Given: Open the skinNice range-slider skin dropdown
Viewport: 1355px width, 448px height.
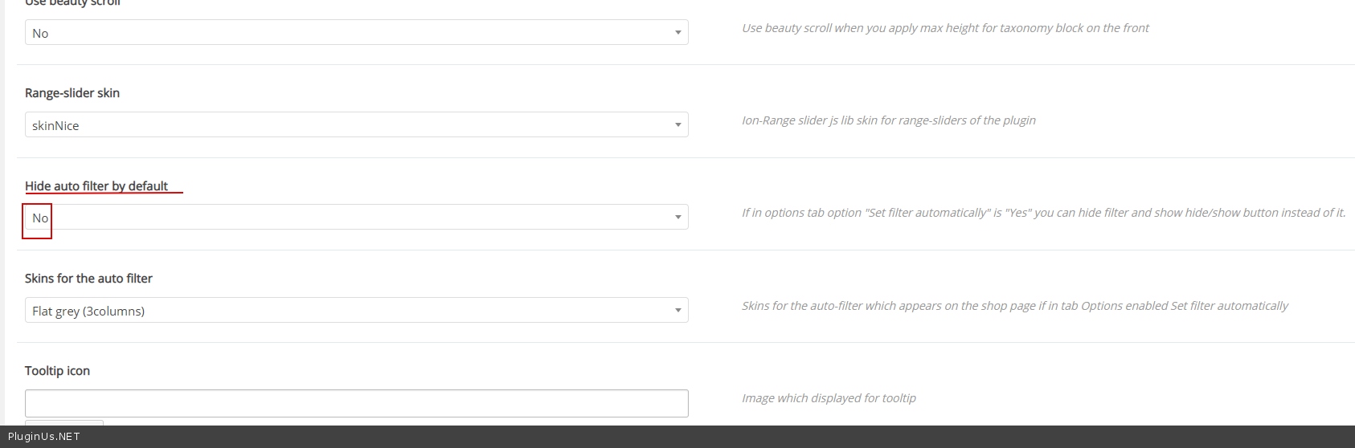Looking at the screenshot, I should 356,125.
